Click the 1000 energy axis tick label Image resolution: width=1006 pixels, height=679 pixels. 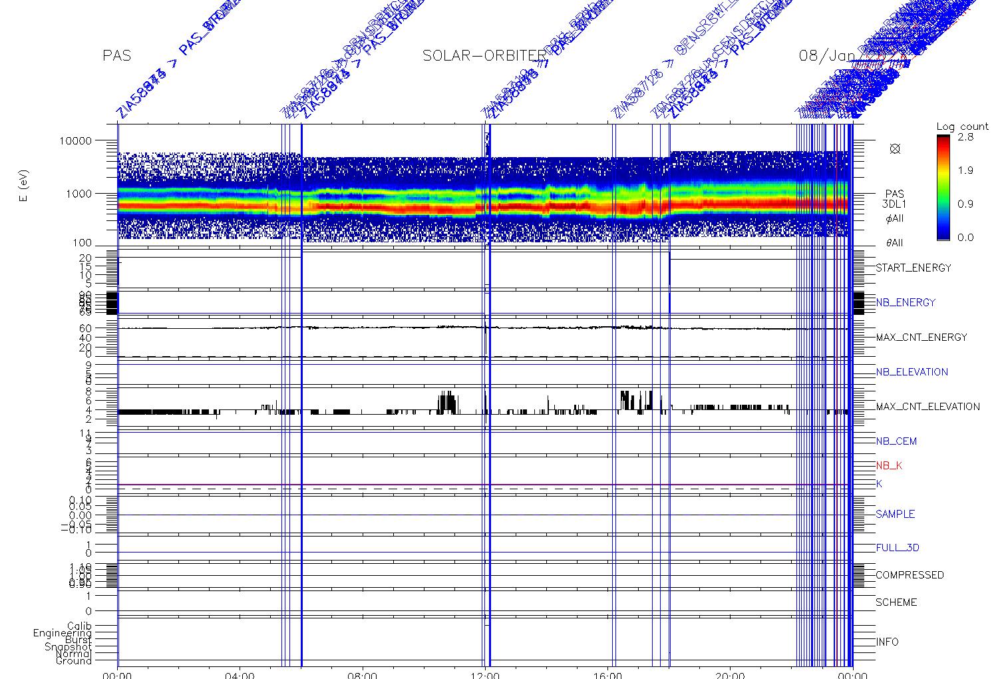(78, 193)
